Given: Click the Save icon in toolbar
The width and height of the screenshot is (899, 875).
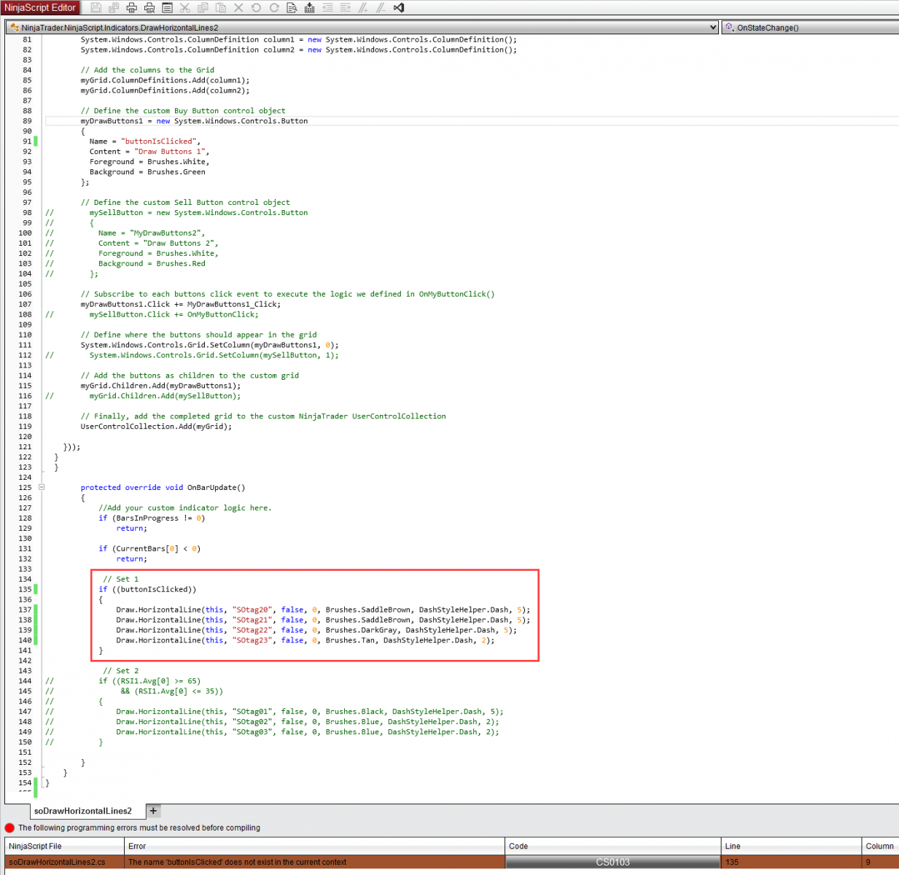Looking at the screenshot, I should (x=96, y=8).
